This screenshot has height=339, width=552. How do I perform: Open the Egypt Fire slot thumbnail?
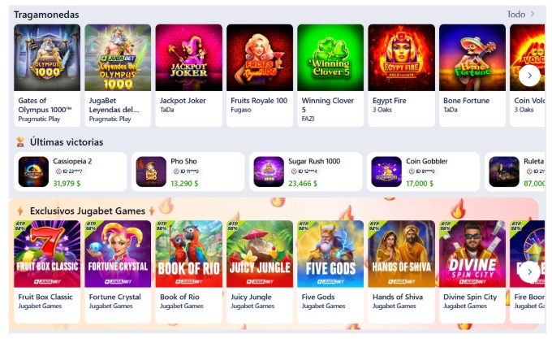click(401, 58)
